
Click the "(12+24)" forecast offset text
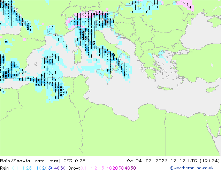click(x=210, y=161)
